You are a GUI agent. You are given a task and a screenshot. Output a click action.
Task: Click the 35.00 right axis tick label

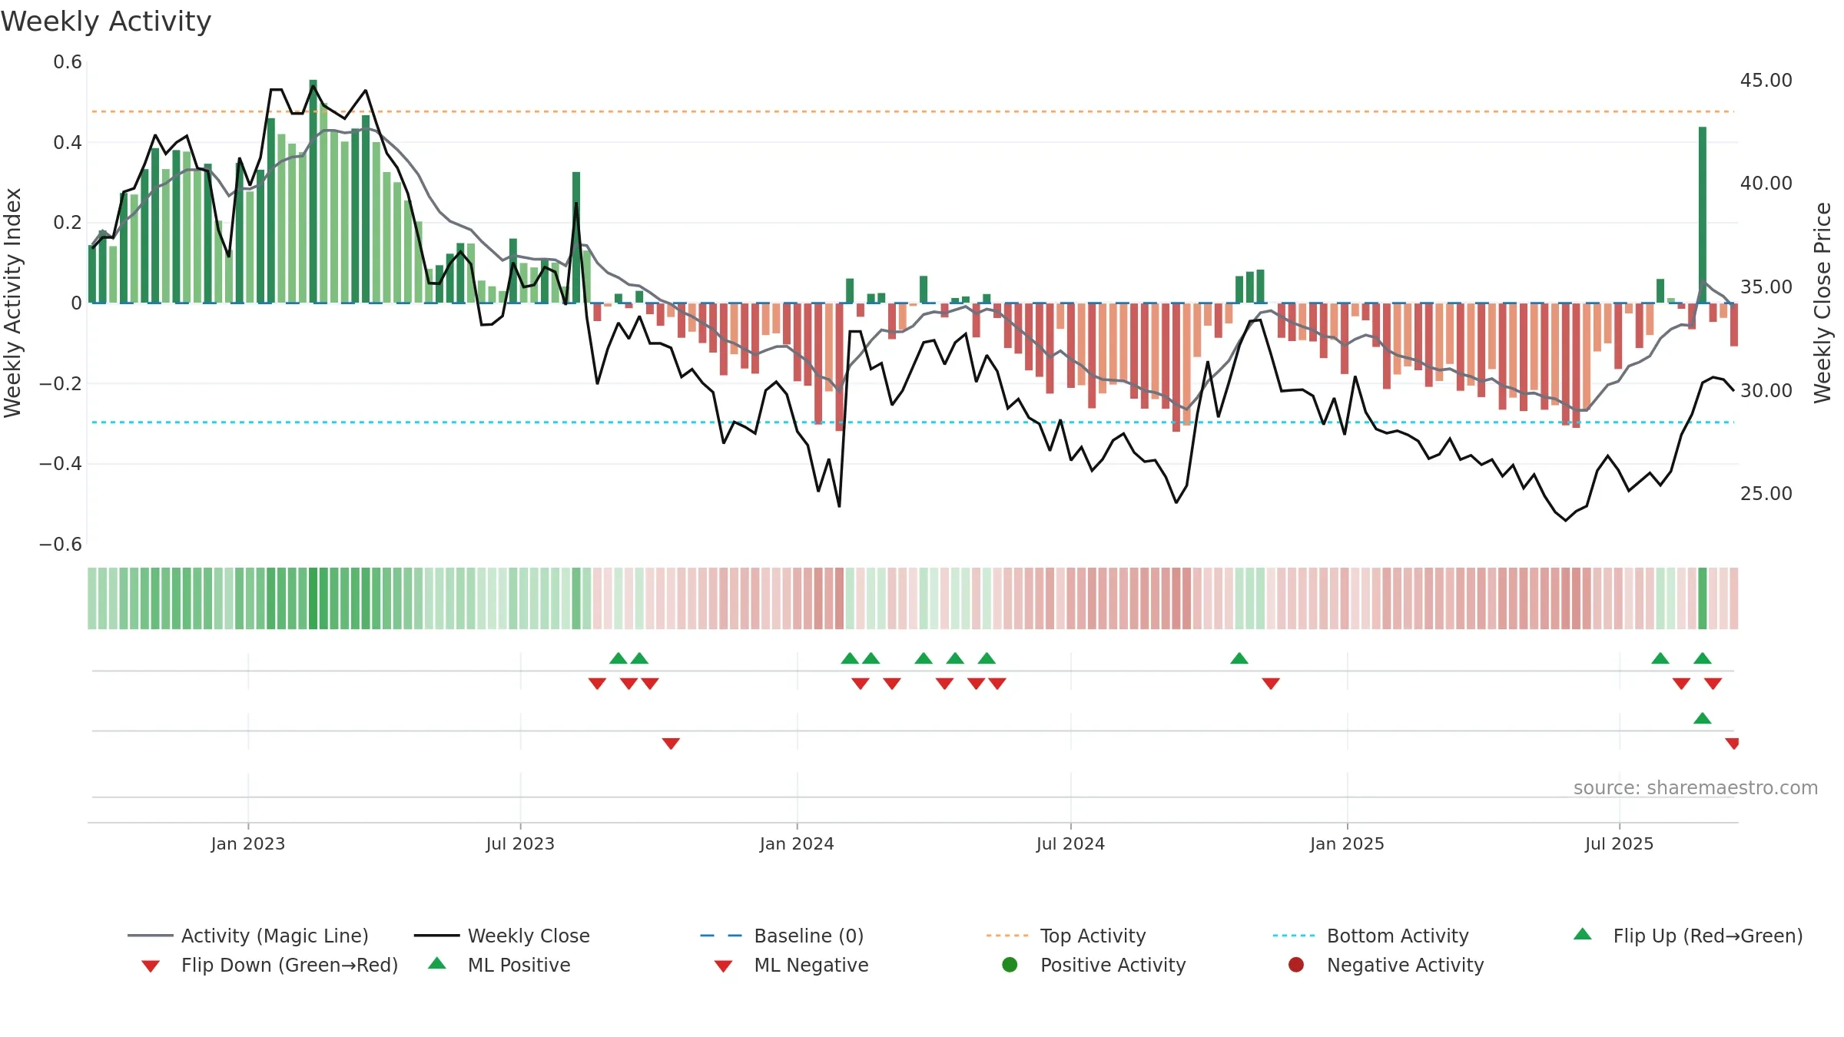(x=1766, y=287)
